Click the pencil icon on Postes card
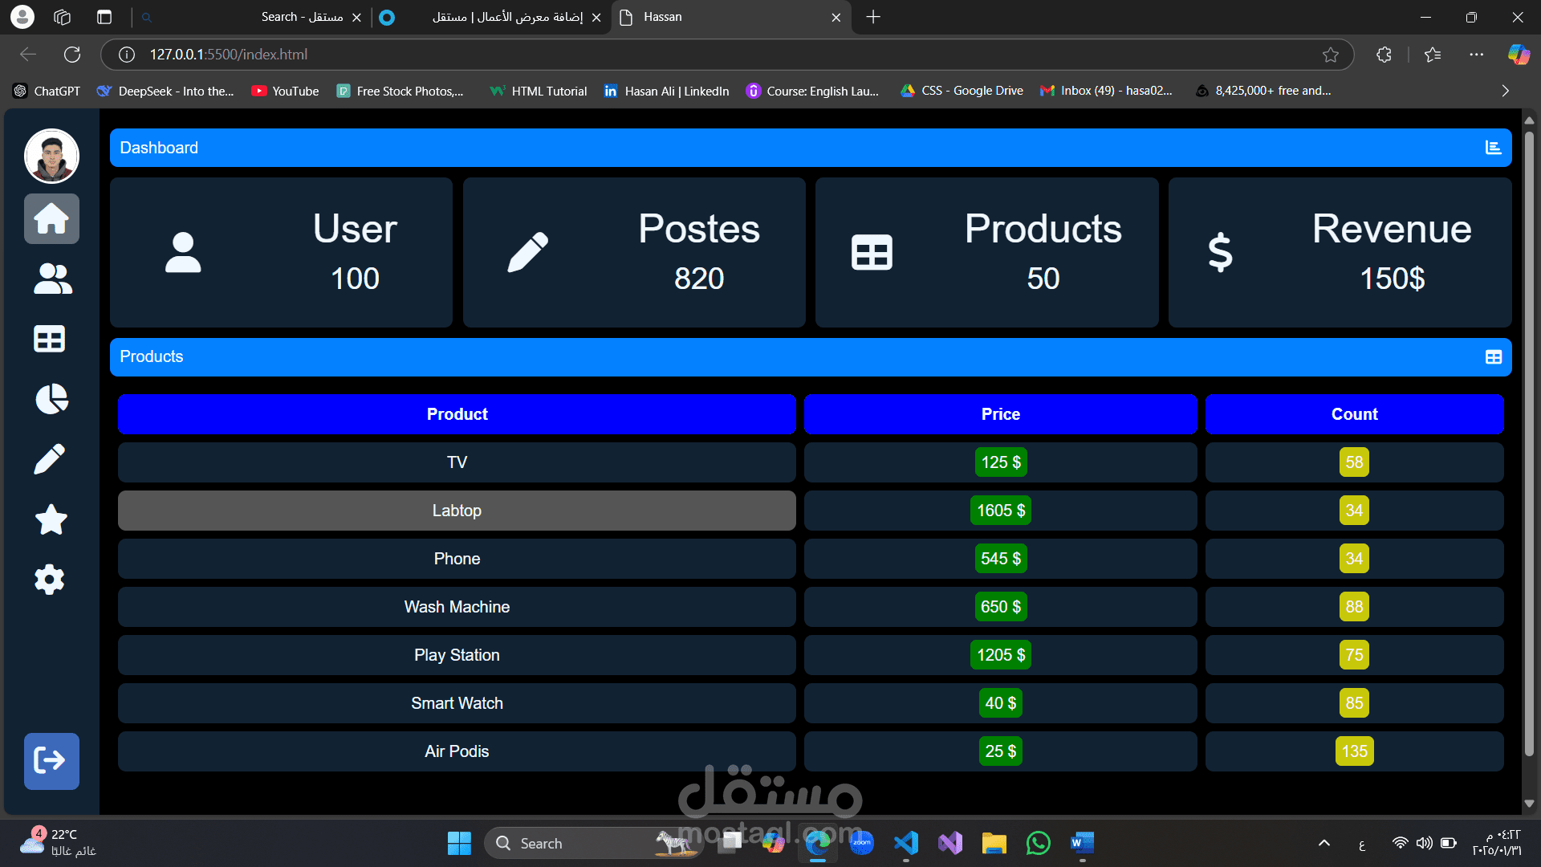The width and height of the screenshot is (1541, 867). click(528, 252)
